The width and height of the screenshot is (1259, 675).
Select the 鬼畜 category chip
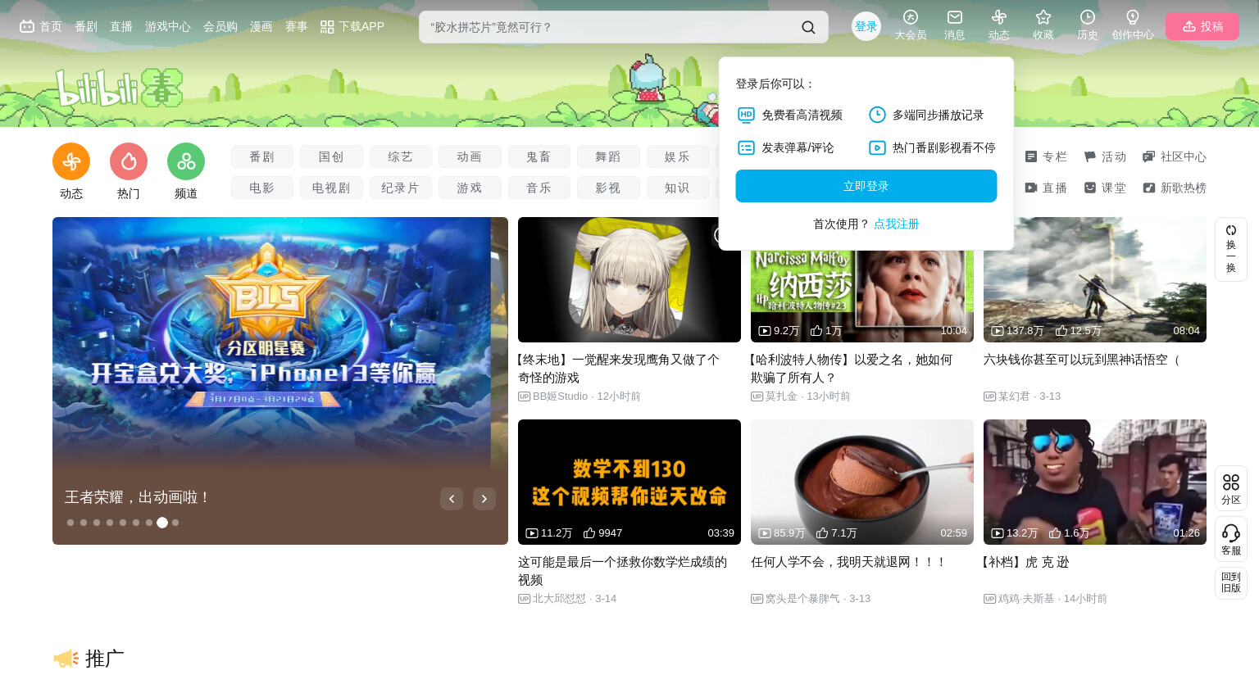tap(539, 156)
